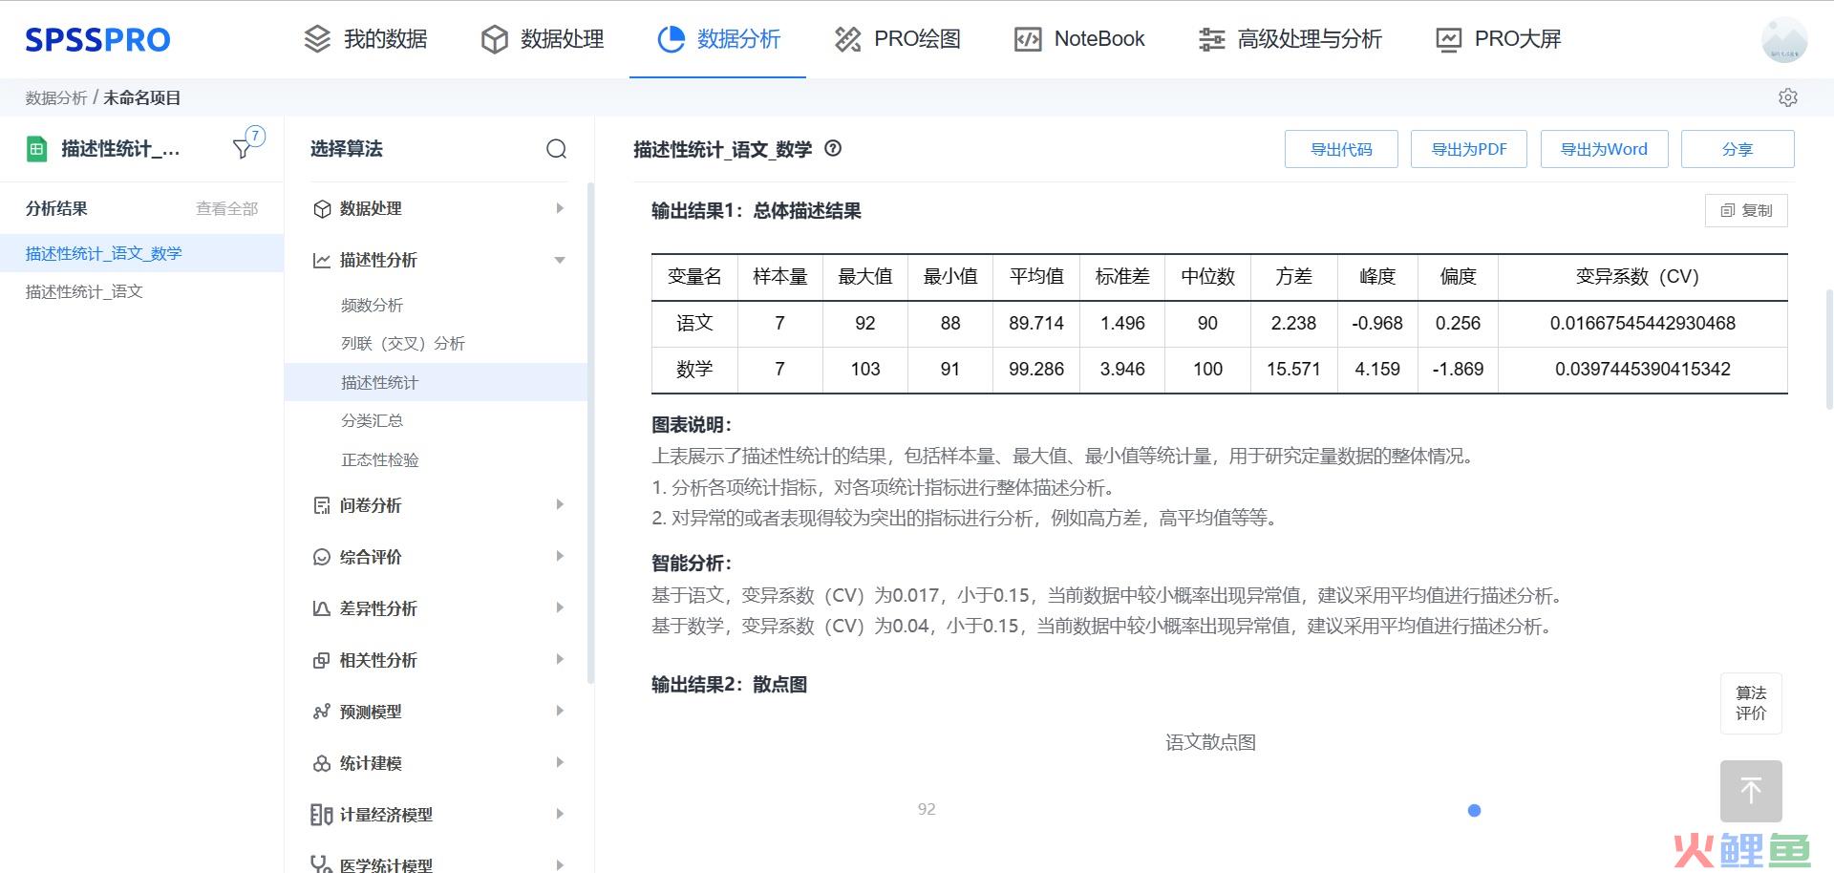Click the SPSSPRO logo

[x=97, y=39]
